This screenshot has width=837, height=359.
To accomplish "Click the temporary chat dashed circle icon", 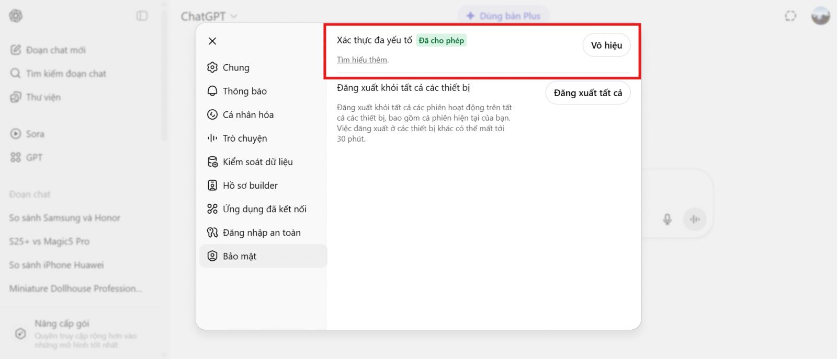I will click(x=790, y=16).
